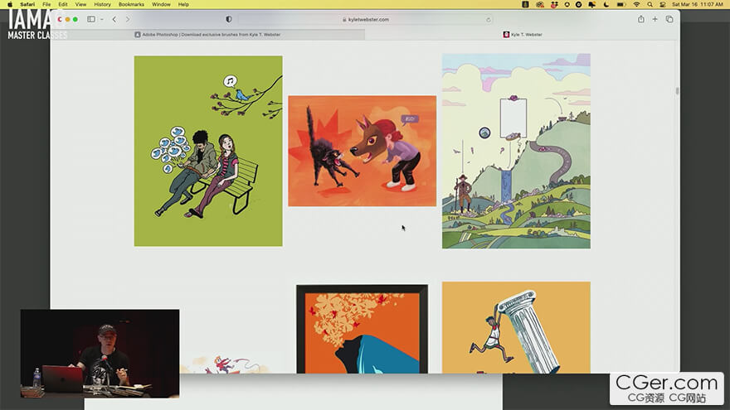Open the File menu
The height and width of the screenshot is (410, 730).
[x=46, y=4]
